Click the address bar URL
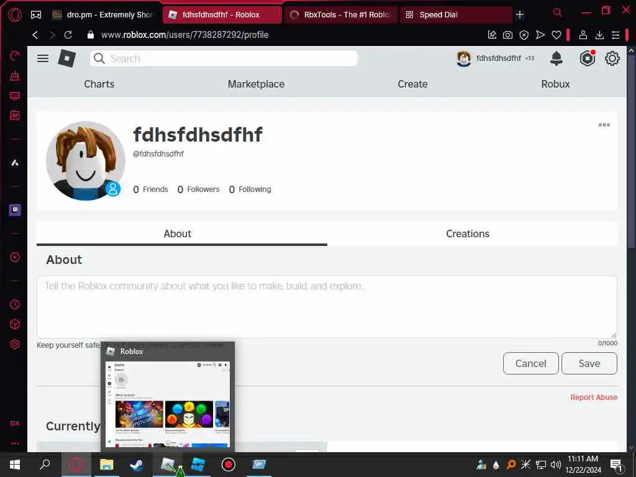Screen dimensions: 636x477 pyautogui.click(x=184, y=35)
